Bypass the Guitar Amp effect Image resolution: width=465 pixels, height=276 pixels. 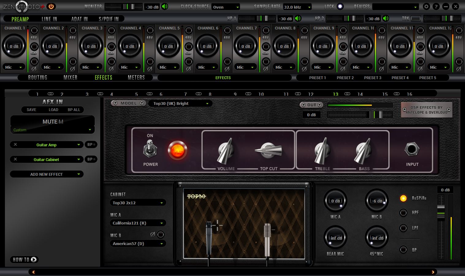(91, 144)
